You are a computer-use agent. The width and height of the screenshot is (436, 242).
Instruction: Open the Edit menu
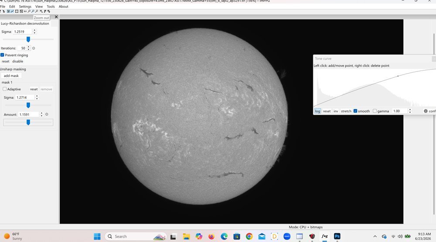pos(12,7)
